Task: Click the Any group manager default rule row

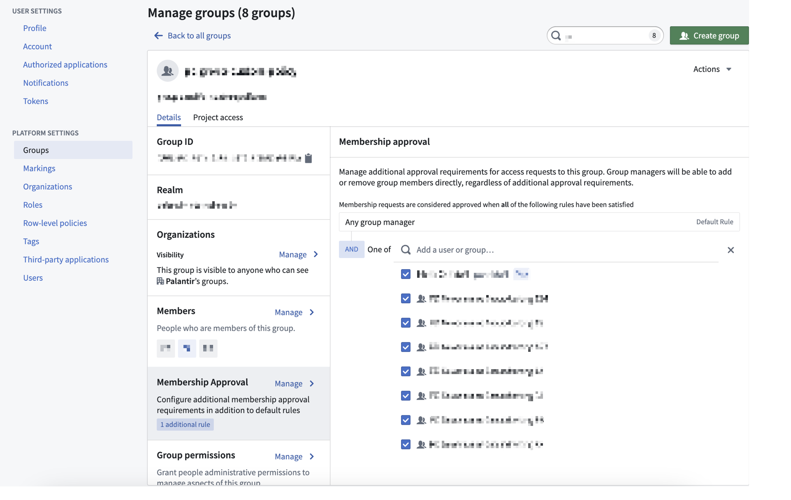Action: [539, 222]
